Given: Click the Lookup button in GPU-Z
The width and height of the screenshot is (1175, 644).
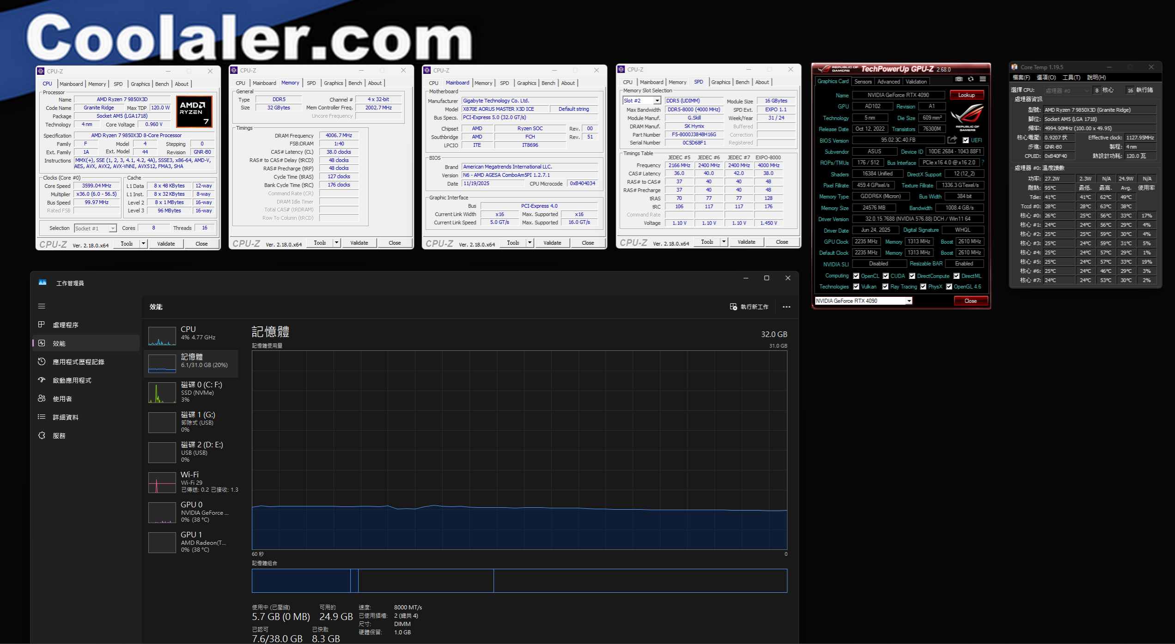Looking at the screenshot, I should (x=966, y=95).
